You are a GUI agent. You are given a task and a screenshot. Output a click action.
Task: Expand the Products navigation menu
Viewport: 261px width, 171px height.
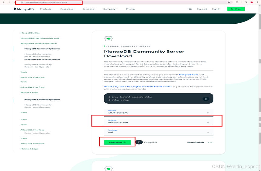(x=46, y=9)
